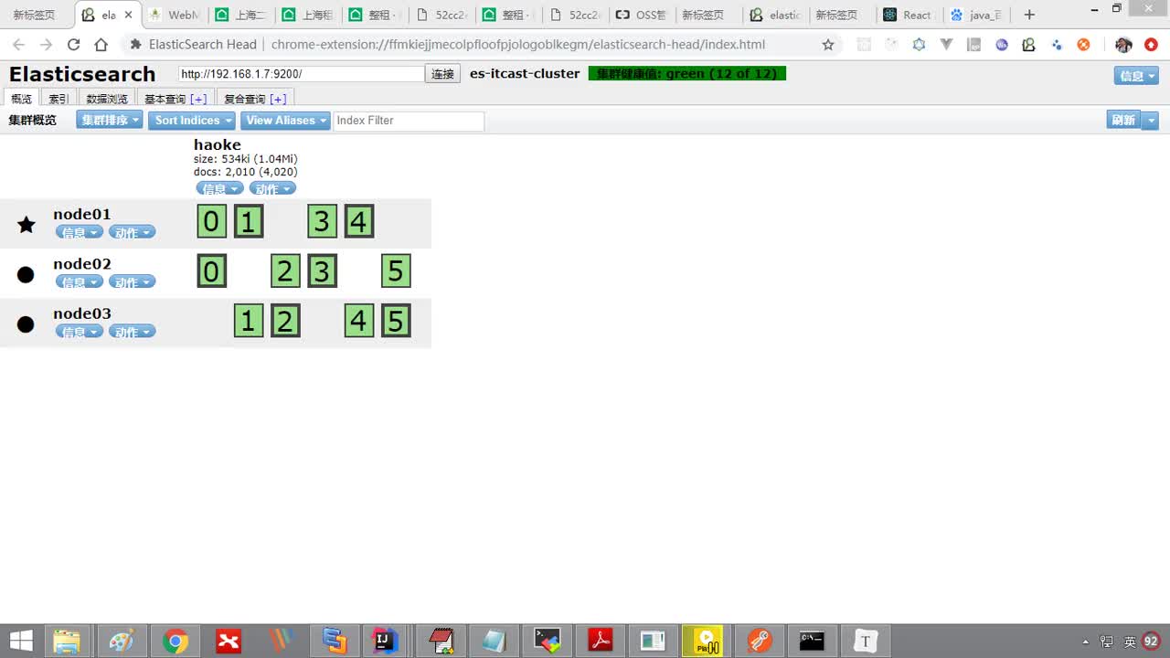Add a 基本查询 tab with [+]
This screenshot has width=1170, height=658.
(198, 99)
